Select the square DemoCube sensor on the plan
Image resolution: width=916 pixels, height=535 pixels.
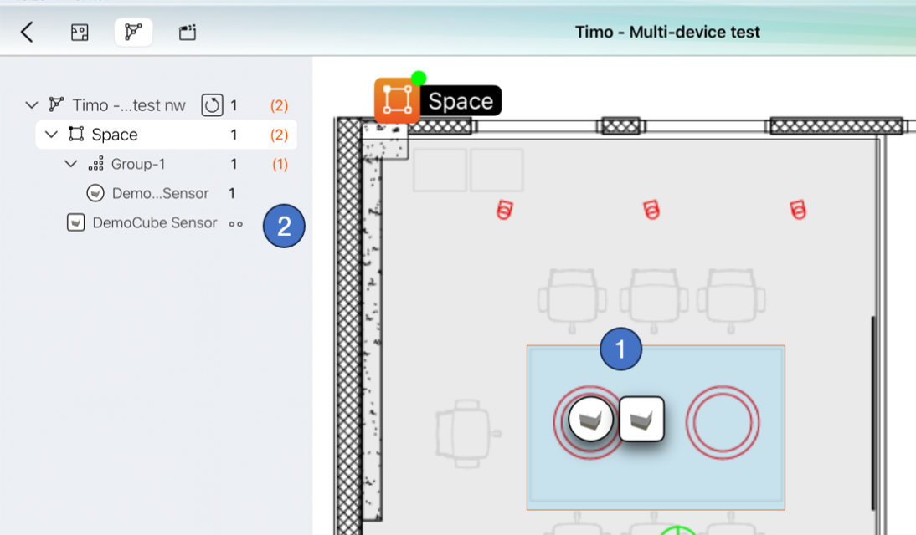coord(641,419)
